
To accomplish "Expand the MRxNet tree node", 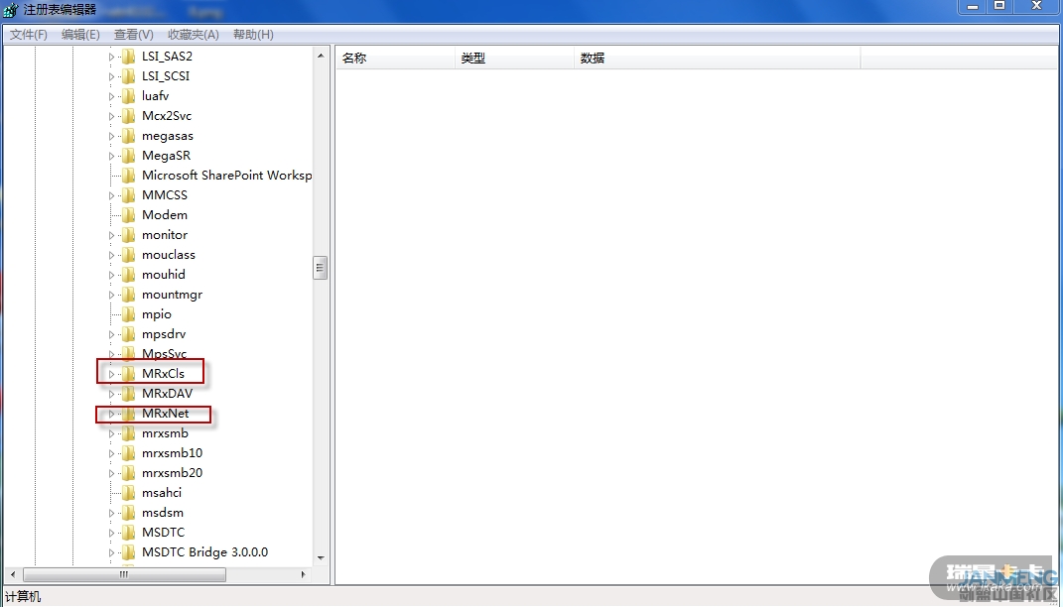I will pos(112,414).
